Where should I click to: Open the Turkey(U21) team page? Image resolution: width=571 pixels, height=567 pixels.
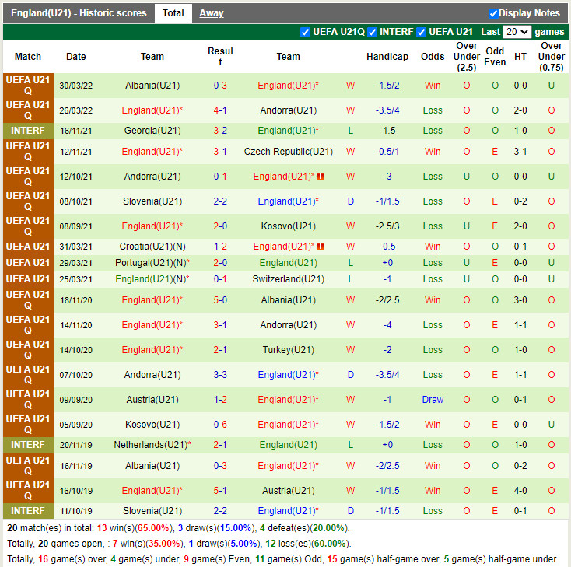288,350
